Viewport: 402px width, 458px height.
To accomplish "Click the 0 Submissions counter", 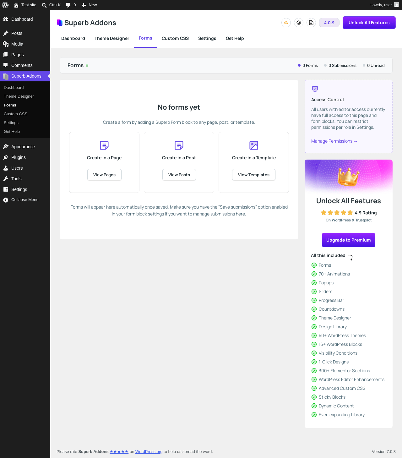I will pos(340,66).
